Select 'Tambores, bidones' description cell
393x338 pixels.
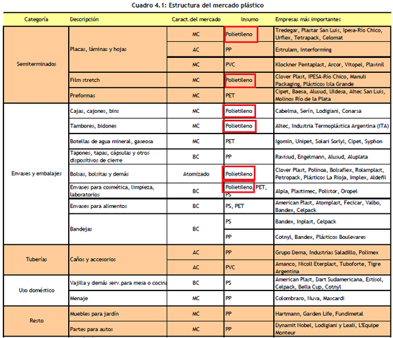pos(118,126)
